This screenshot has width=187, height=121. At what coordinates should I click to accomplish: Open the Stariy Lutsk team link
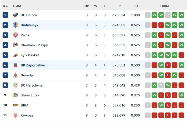click(x=30, y=95)
